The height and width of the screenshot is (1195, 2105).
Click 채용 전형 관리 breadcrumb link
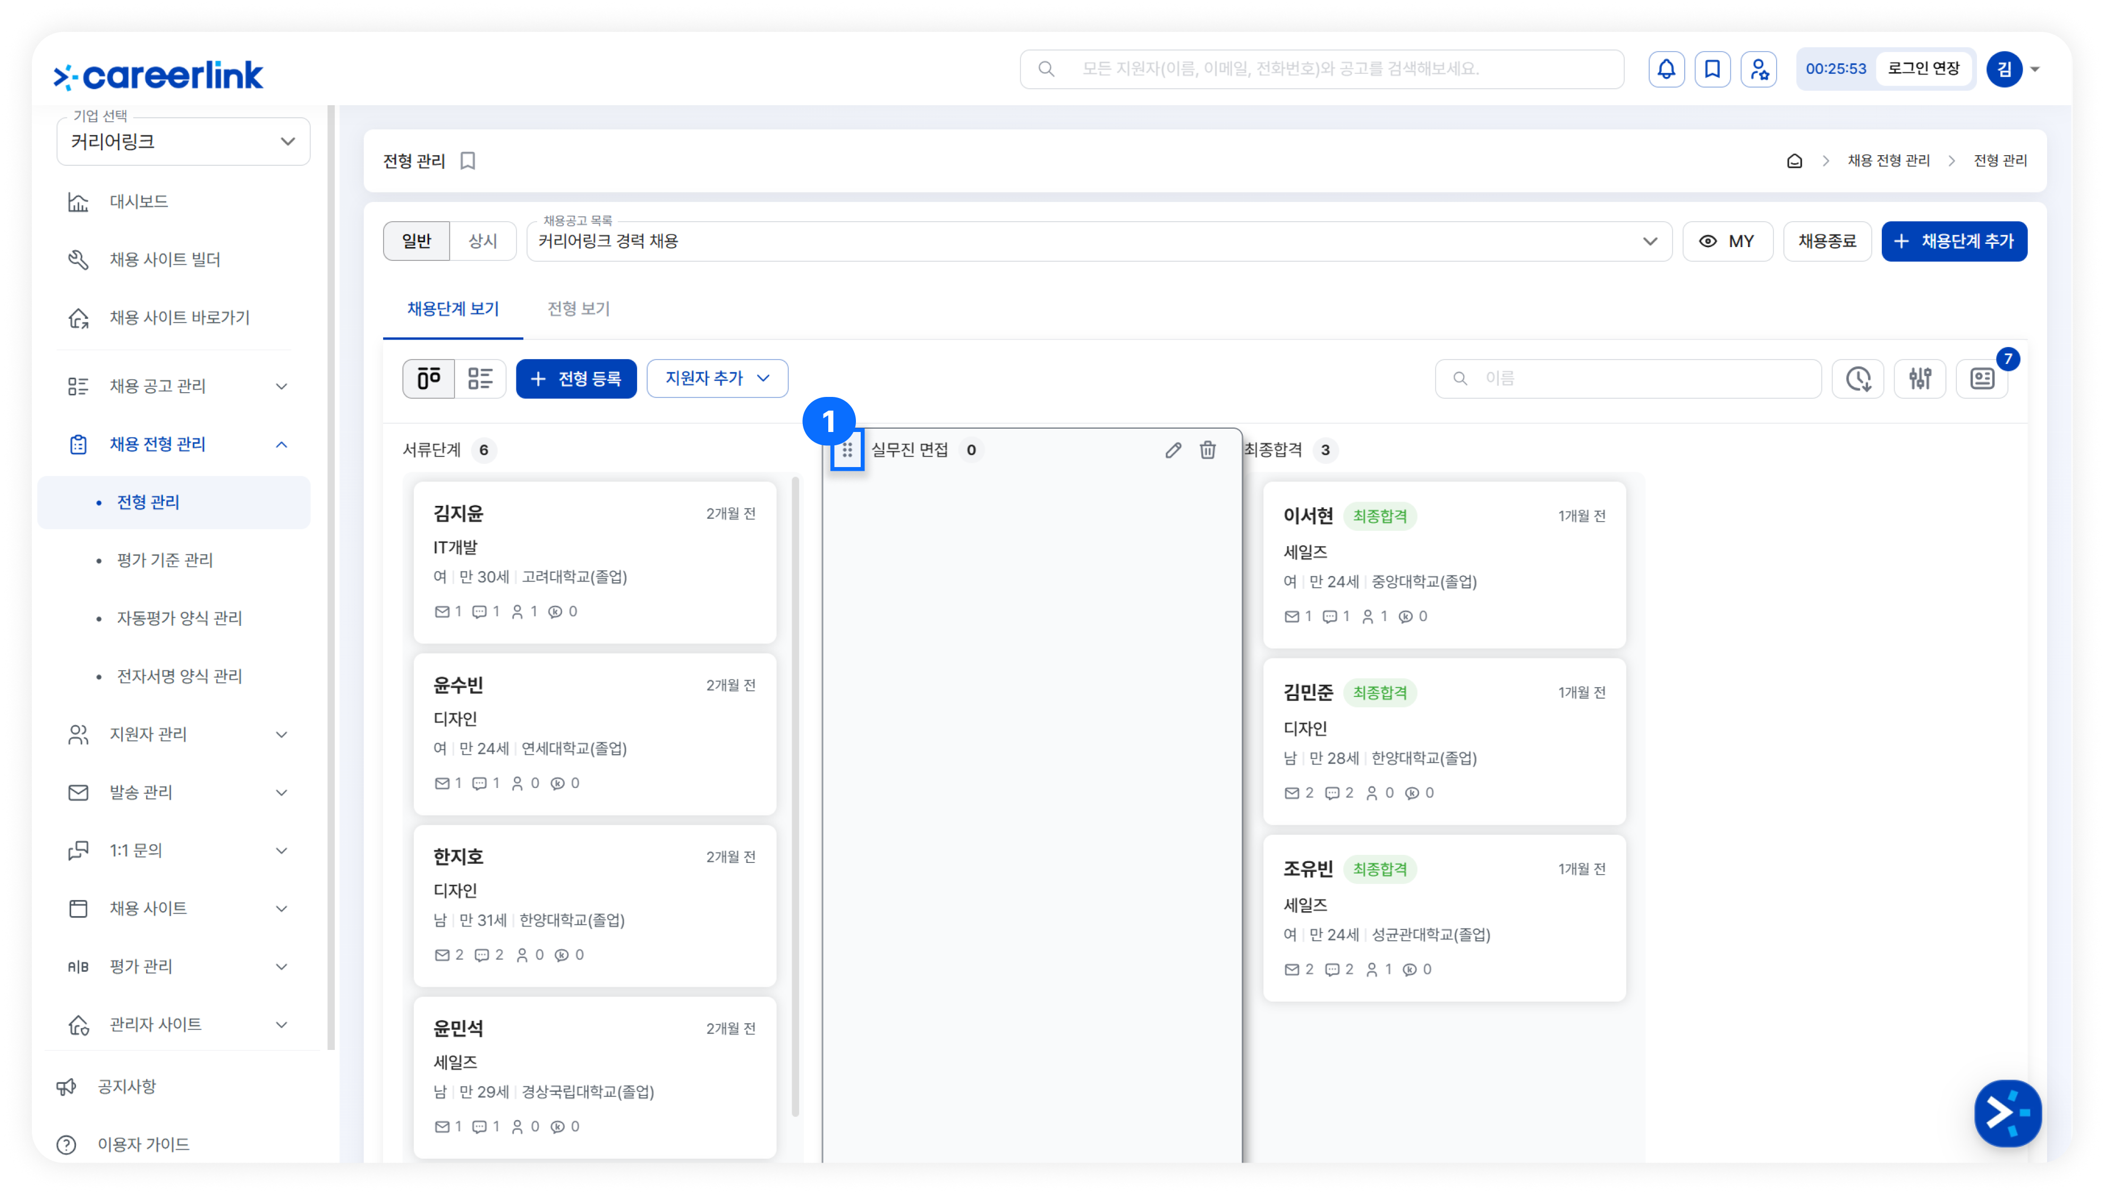coord(1888,161)
